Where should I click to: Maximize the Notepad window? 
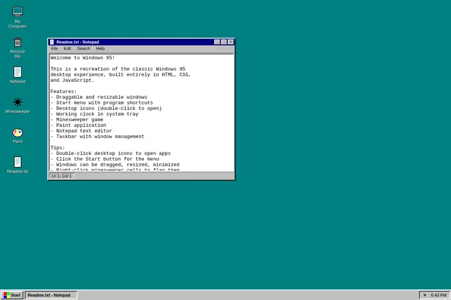pyautogui.click(x=224, y=42)
